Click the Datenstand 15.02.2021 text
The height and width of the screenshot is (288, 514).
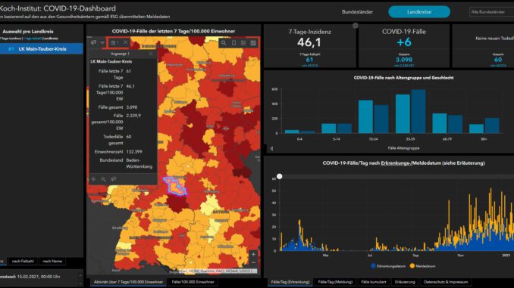click(30, 277)
